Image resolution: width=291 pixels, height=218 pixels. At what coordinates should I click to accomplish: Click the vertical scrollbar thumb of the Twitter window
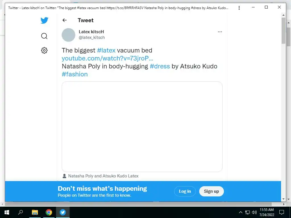pos(283,31)
